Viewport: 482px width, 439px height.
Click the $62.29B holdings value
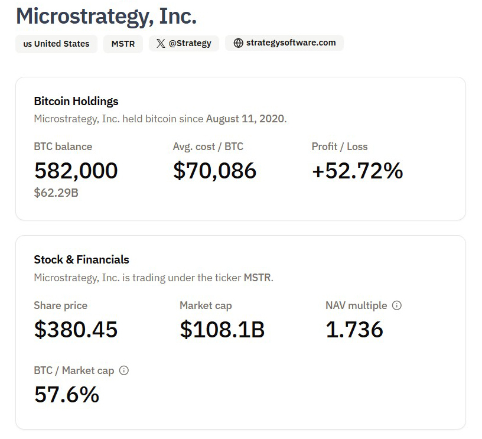pyautogui.click(x=56, y=192)
